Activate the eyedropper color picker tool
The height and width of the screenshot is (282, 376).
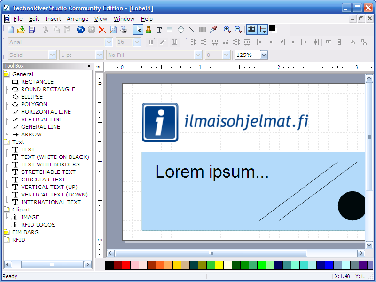click(213, 30)
